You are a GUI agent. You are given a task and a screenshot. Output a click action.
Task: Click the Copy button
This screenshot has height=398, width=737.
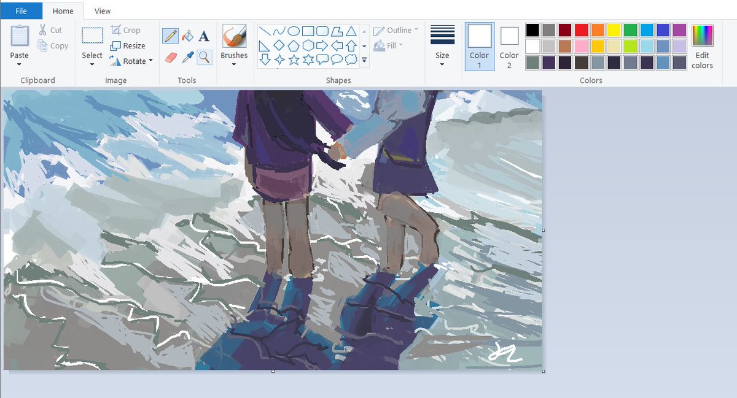click(53, 45)
